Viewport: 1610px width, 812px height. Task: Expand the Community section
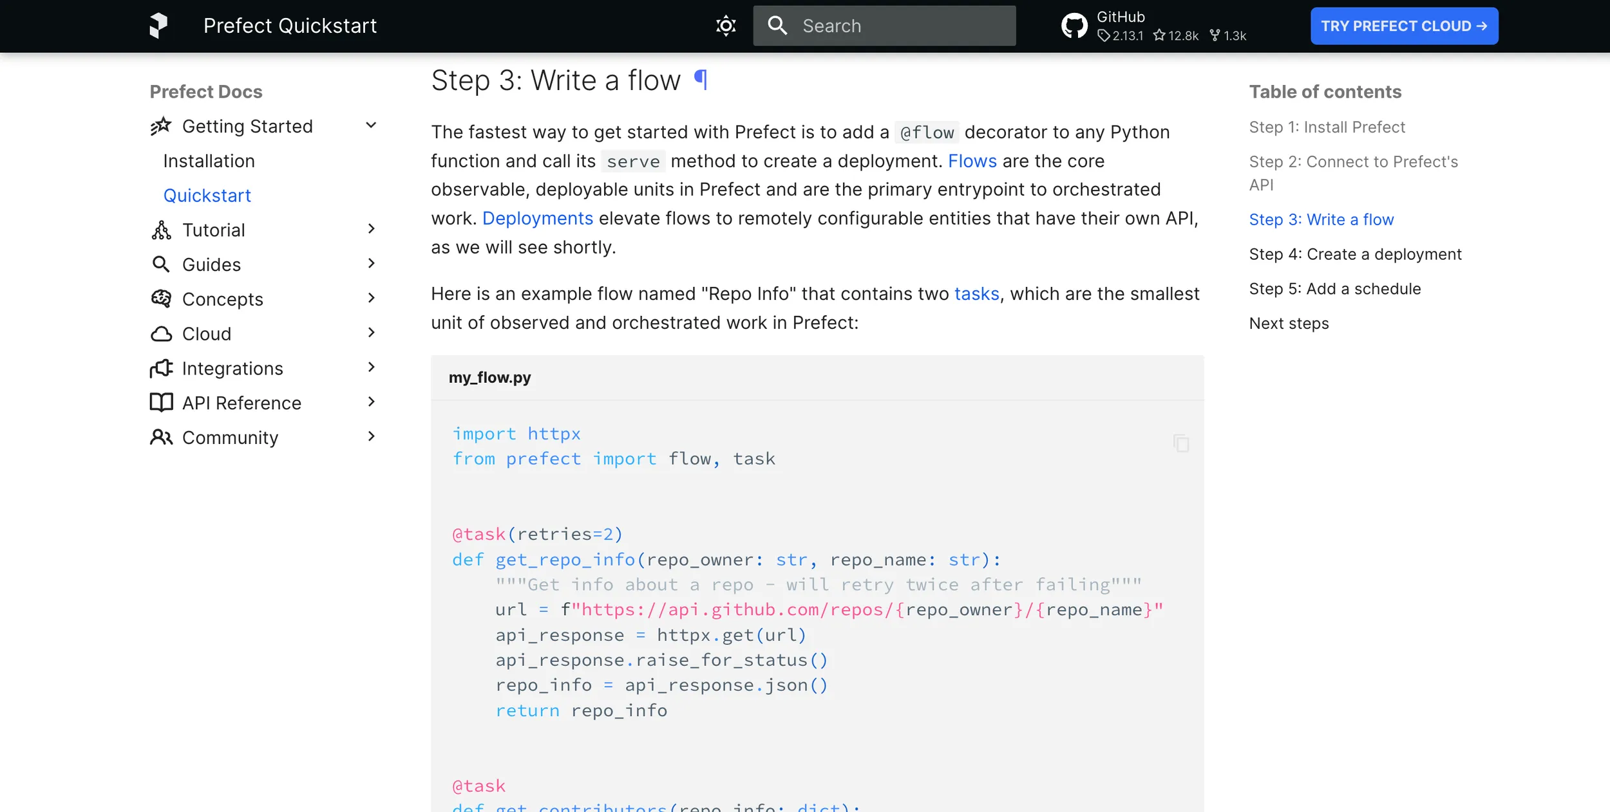point(371,436)
